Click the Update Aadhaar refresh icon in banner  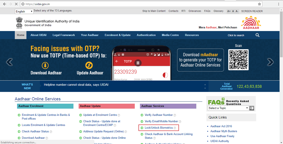click(89, 65)
